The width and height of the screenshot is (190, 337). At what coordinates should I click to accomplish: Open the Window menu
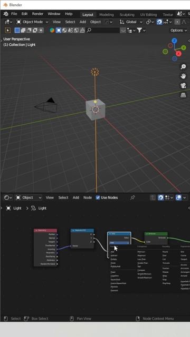54,14
